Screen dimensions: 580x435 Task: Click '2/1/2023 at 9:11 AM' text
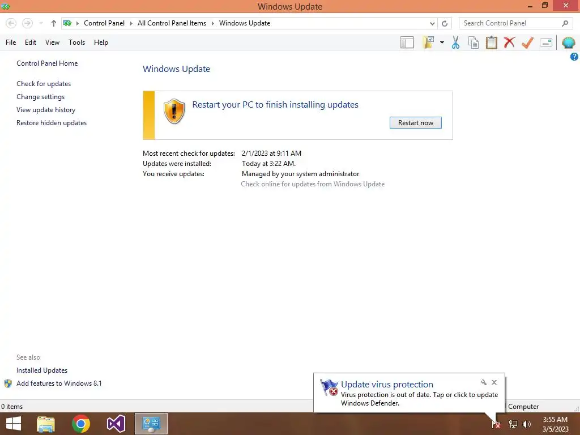(x=271, y=153)
